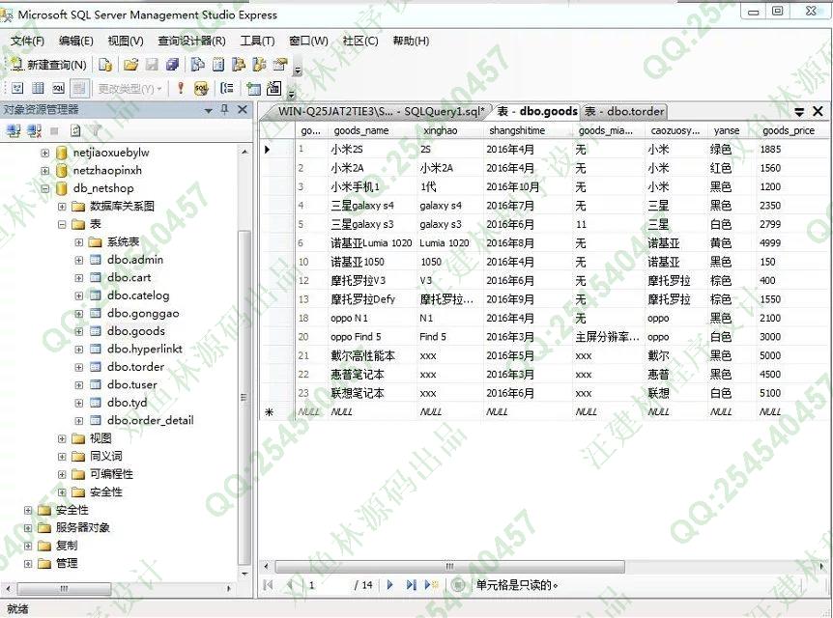Select the dbo.hyperlinkt table in tree

(x=145, y=349)
